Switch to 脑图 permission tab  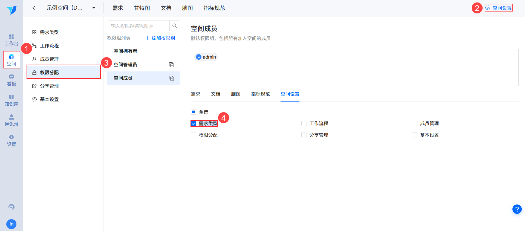(236, 94)
